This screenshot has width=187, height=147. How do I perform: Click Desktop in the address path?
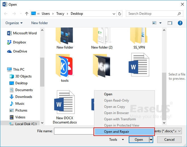[x=77, y=14]
